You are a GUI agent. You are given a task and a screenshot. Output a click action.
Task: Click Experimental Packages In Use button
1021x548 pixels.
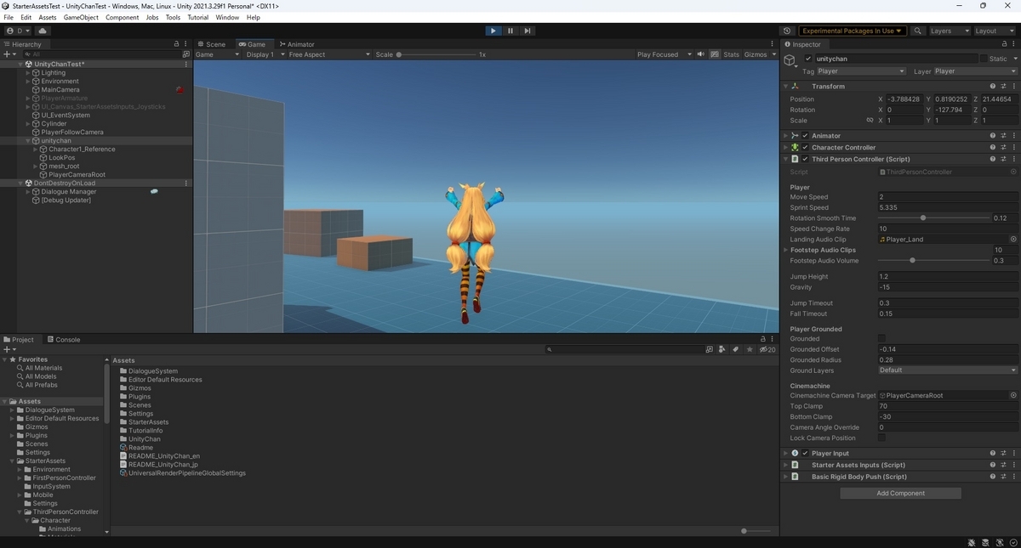tap(852, 31)
